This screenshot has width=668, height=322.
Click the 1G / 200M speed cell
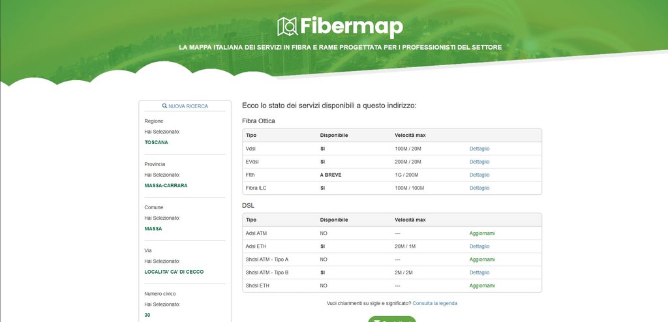click(x=406, y=175)
